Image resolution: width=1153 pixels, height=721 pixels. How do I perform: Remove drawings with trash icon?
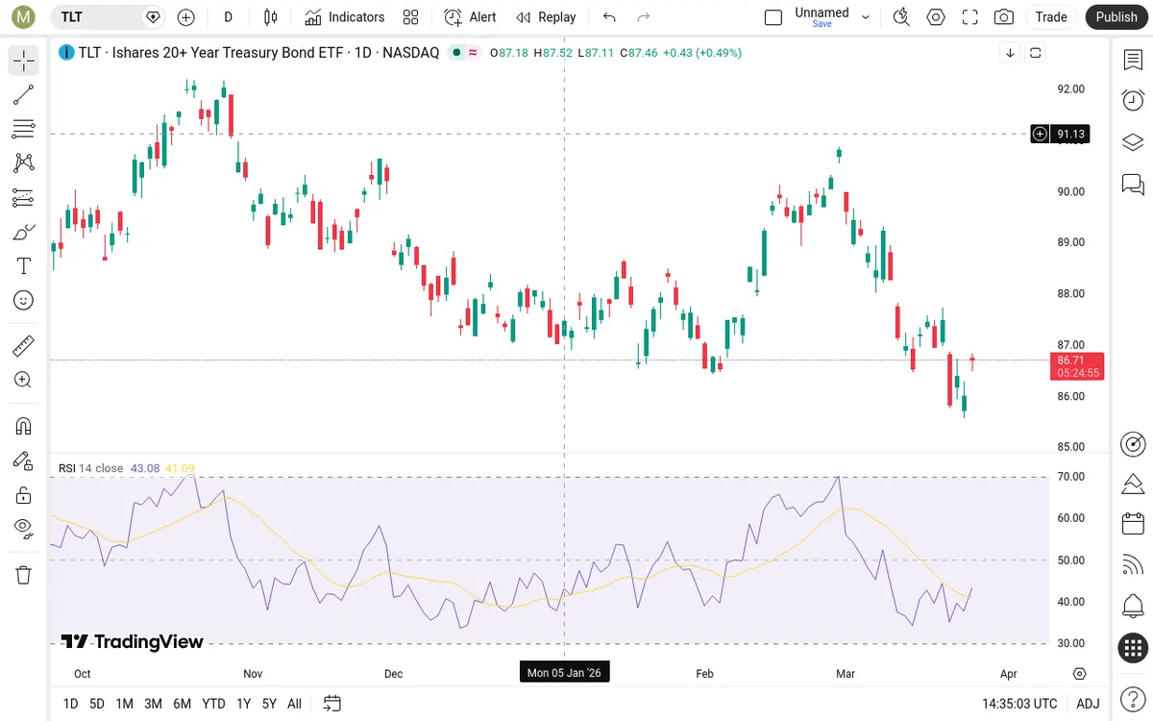[x=24, y=575]
